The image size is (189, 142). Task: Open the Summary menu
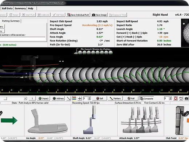20,8
